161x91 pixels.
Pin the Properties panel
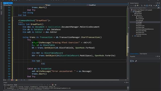pyautogui.click(x=158, y=56)
